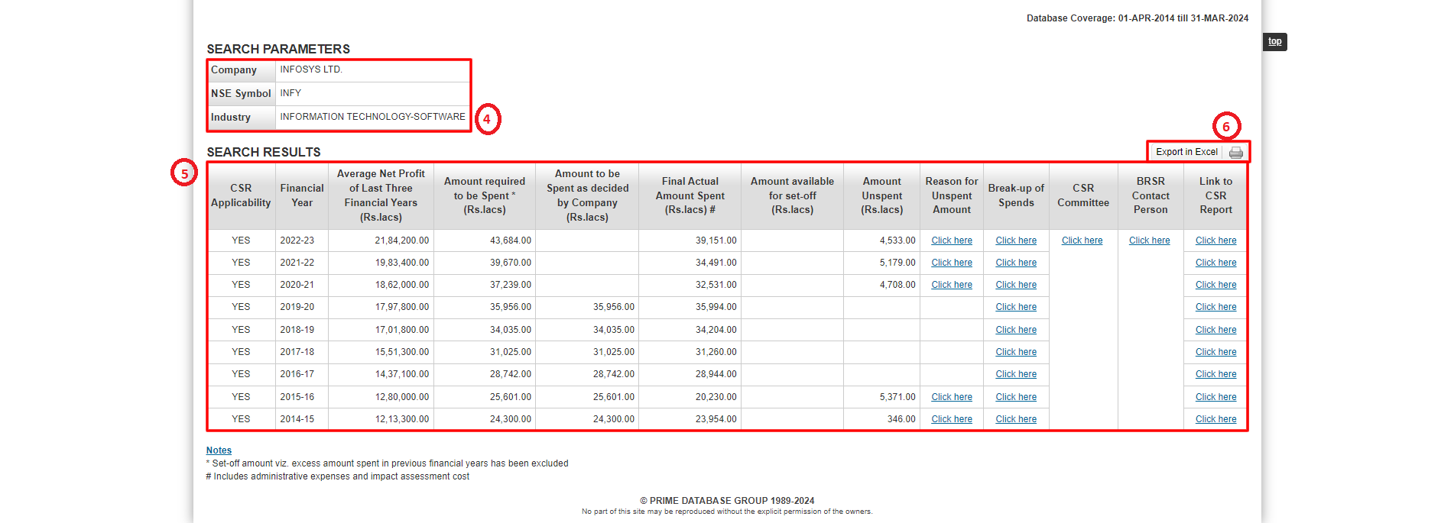Open Break-up of Spends link for 2018-19
Image resolution: width=1454 pixels, height=523 pixels.
pos(1016,330)
